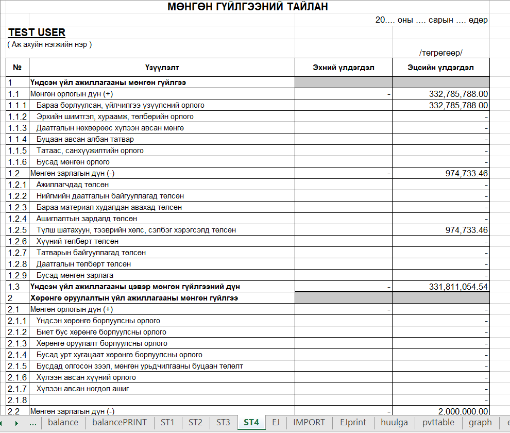Select the ST2 sheet tab
The height and width of the screenshot is (433, 510).
pyautogui.click(x=195, y=422)
